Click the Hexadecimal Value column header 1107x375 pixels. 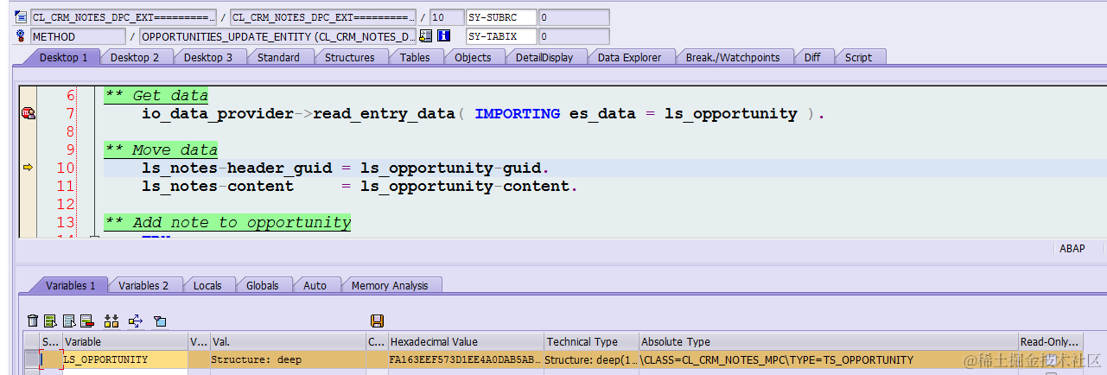coord(466,341)
